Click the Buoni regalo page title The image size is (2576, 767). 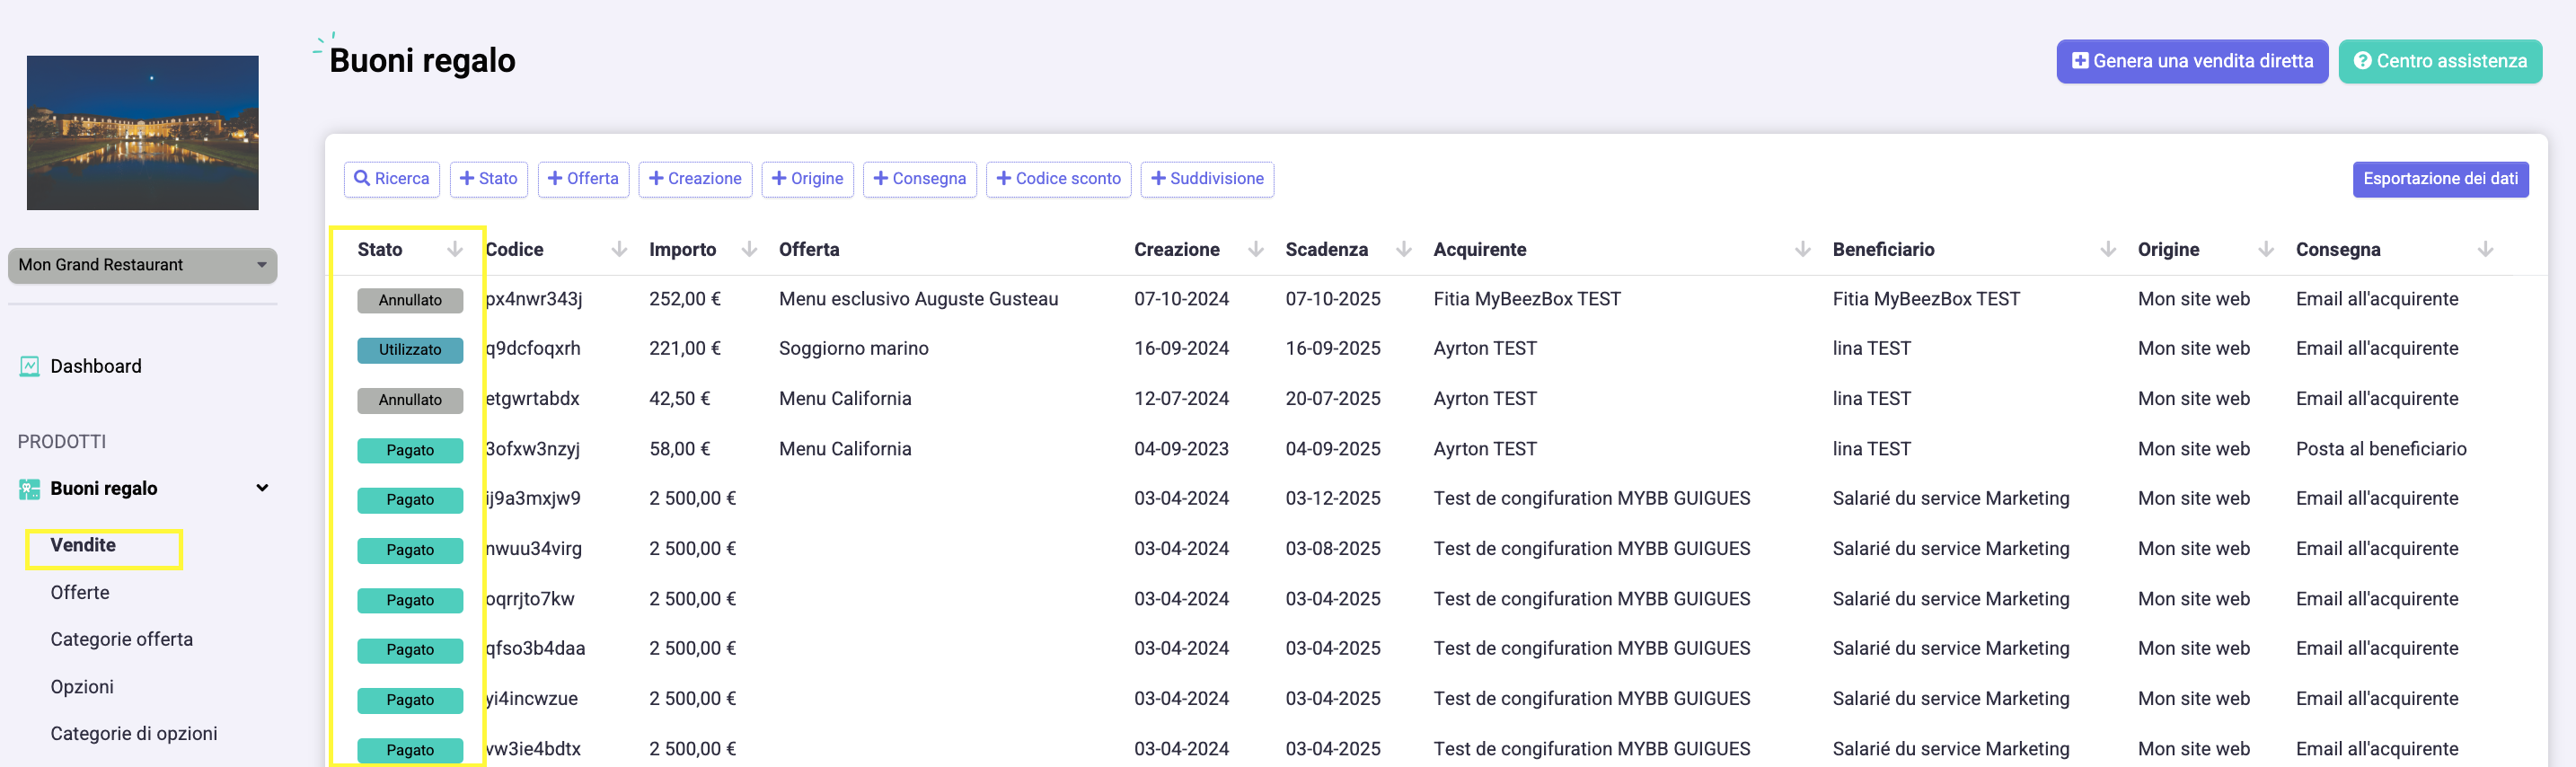pyautogui.click(x=422, y=61)
